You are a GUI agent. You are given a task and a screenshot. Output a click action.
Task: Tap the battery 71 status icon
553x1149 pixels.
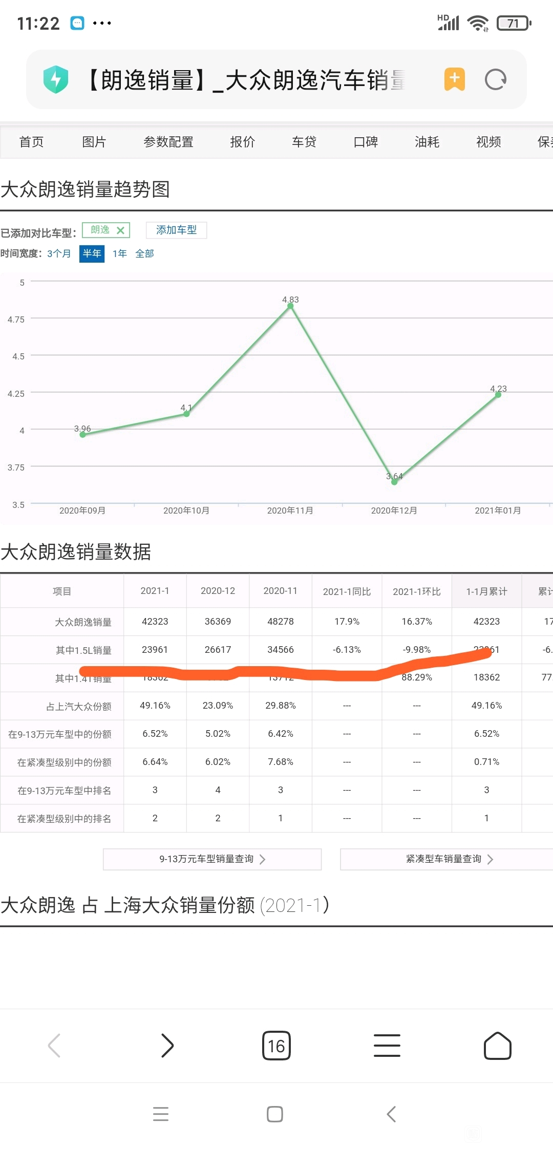pyautogui.click(x=514, y=23)
